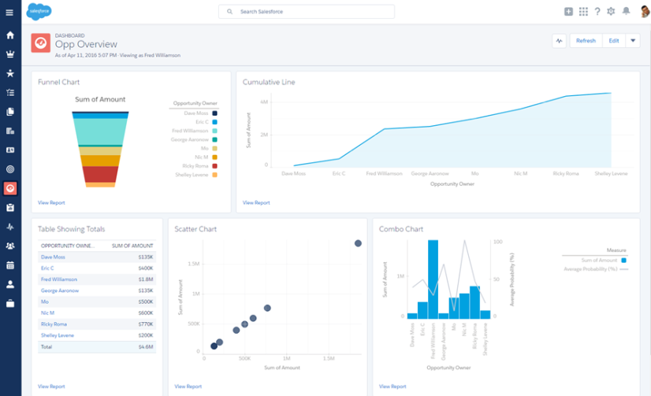This screenshot has height=396, width=651.
Task: Click the Edit button
Action: [x=614, y=41]
